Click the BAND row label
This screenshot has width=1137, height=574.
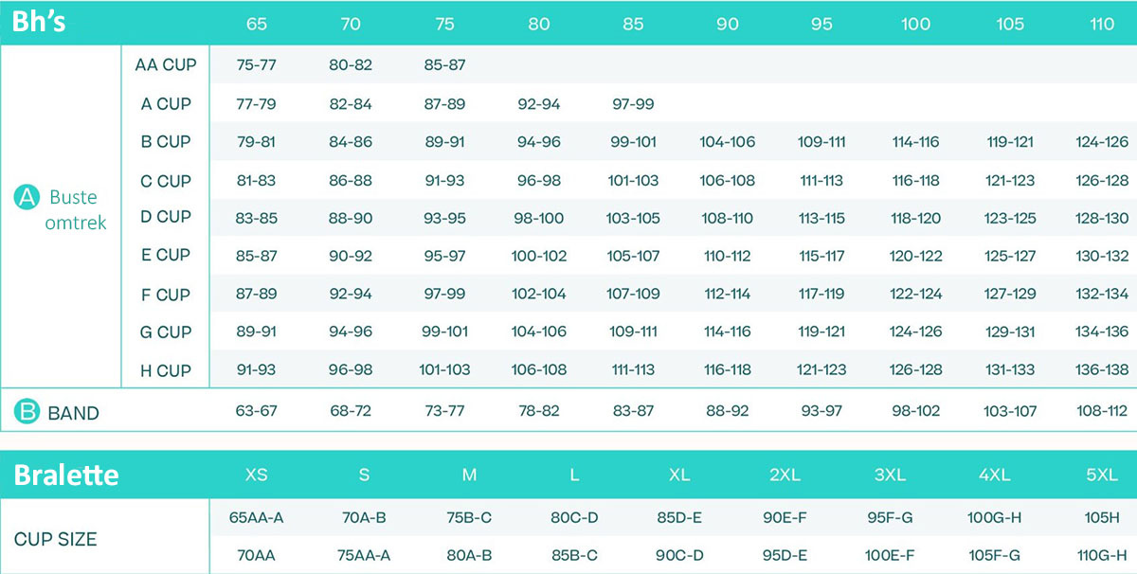click(x=73, y=413)
